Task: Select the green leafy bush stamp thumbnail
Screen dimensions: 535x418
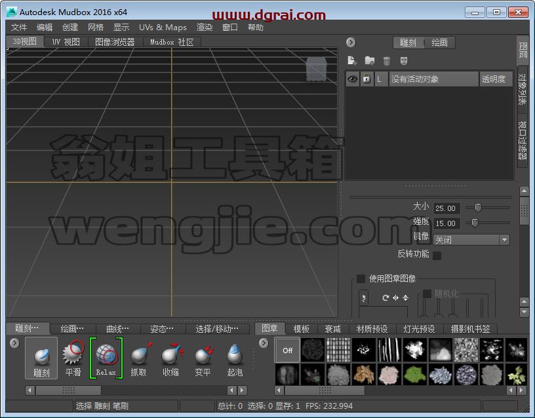Action: coord(414,374)
